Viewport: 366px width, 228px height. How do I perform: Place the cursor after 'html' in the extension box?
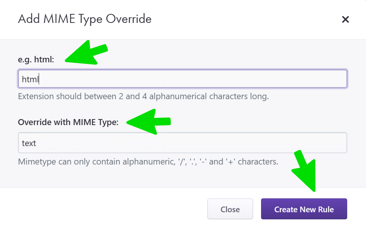click(x=39, y=79)
